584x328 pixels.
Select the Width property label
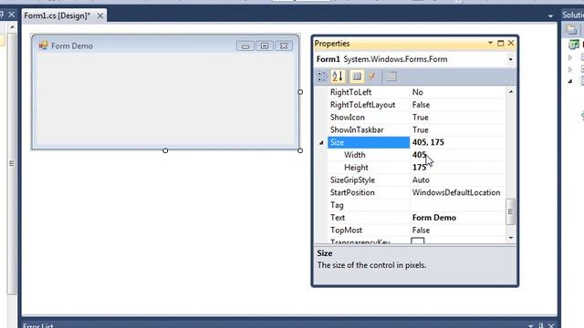355,155
